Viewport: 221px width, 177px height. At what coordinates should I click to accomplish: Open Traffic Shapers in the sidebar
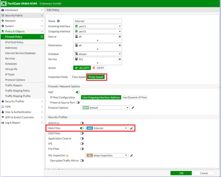click(x=14, y=85)
